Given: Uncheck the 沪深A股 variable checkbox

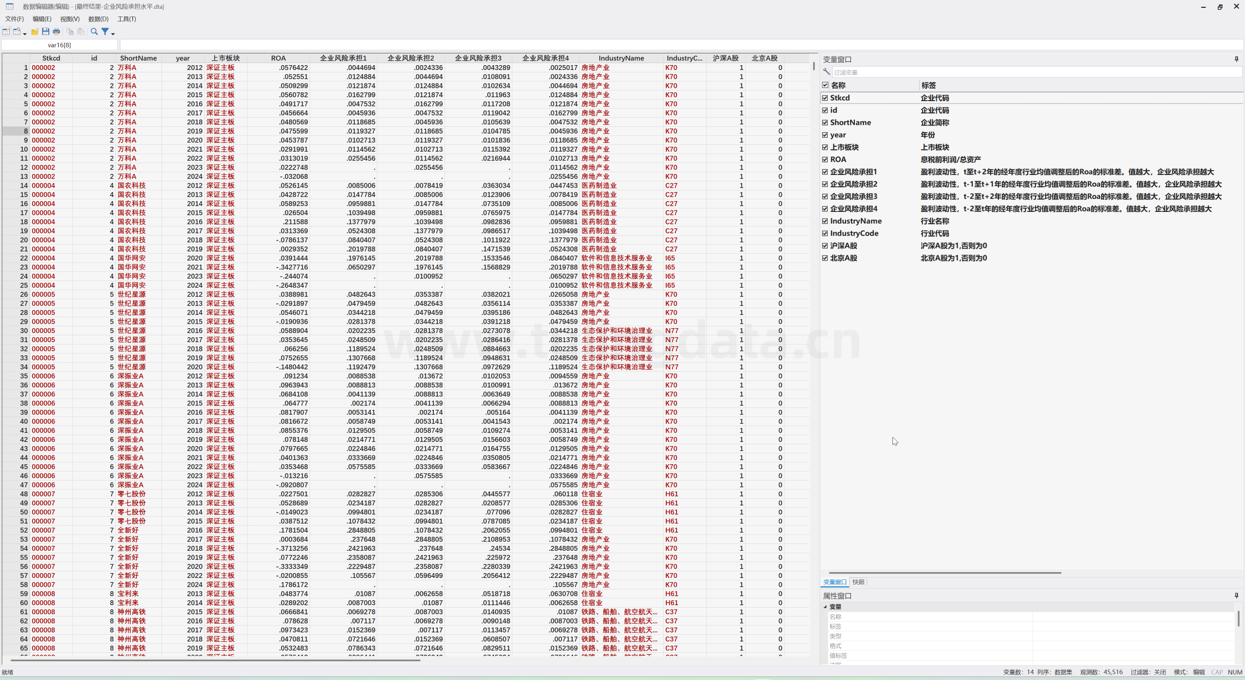Looking at the screenshot, I should click(x=825, y=245).
